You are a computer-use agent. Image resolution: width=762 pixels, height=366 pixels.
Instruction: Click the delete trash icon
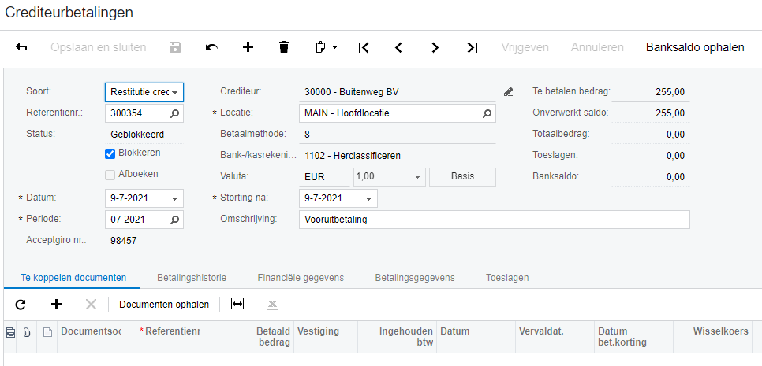[284, 47]
